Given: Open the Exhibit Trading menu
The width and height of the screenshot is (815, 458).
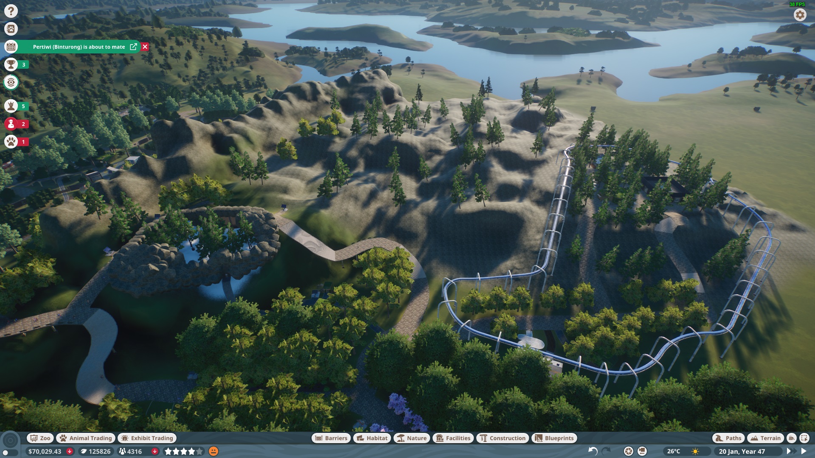Looking at the screenshot, I should click(x=147, y=438).
